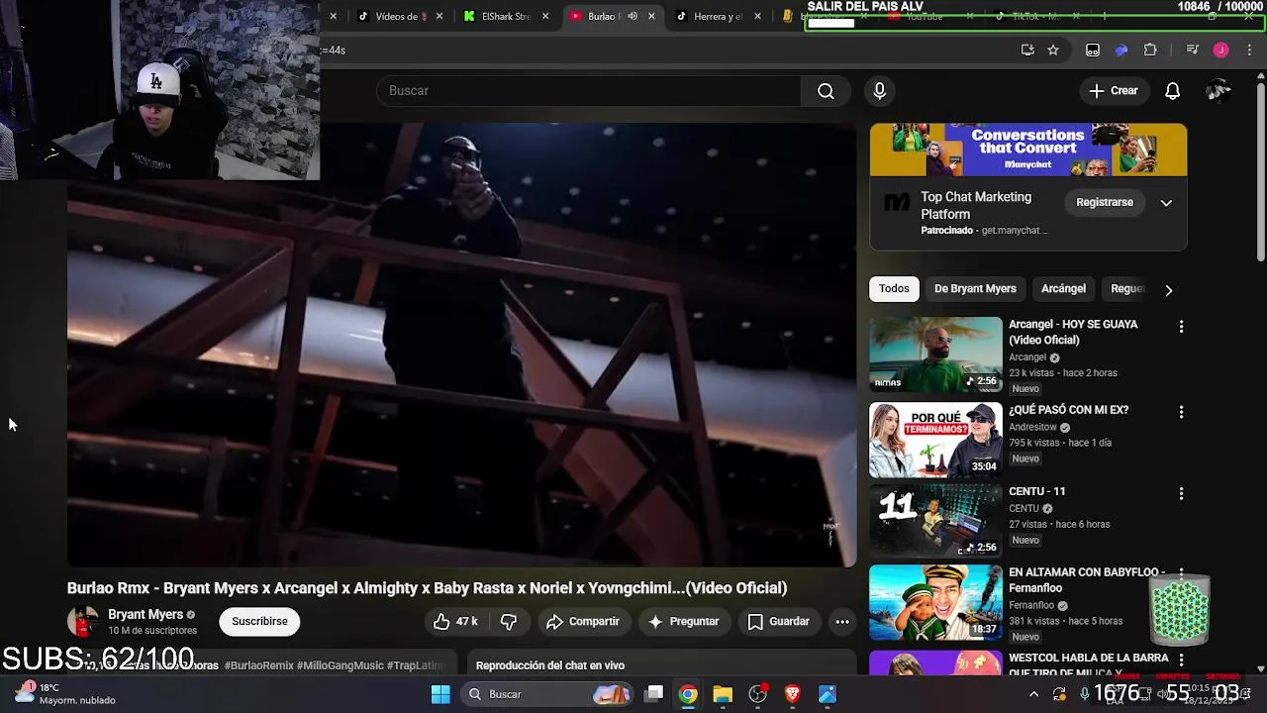Viewport: 1267px width, 713px height.
Task: Click the taskbar Buscar search box
Action: 546,694
